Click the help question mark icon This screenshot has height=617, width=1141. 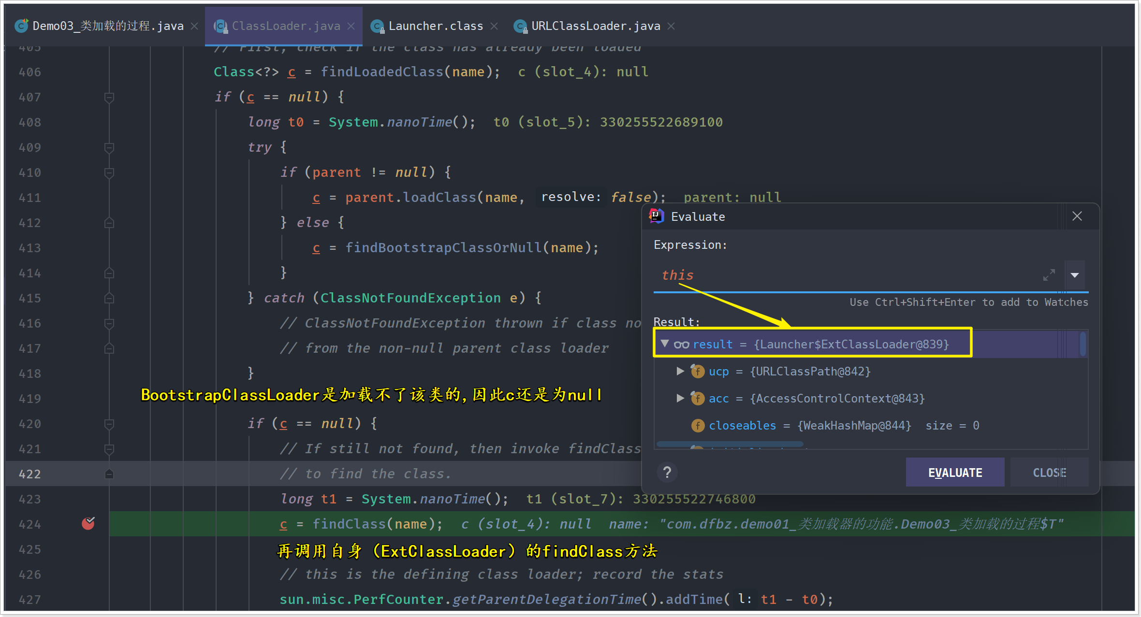(x=667, y=472)
